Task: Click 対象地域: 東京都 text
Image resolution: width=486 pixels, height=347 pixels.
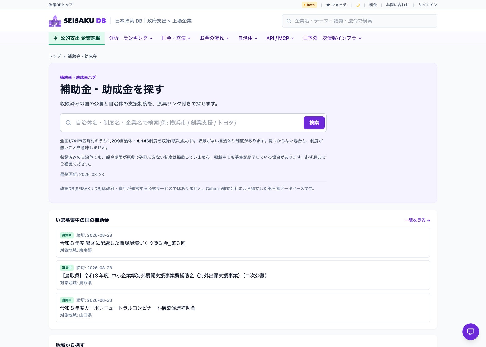Action: click(x=76, y=250)
